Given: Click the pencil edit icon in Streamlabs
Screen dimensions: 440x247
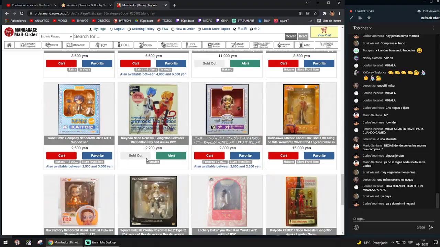Looking at the screenshot, I should [351, 18].
